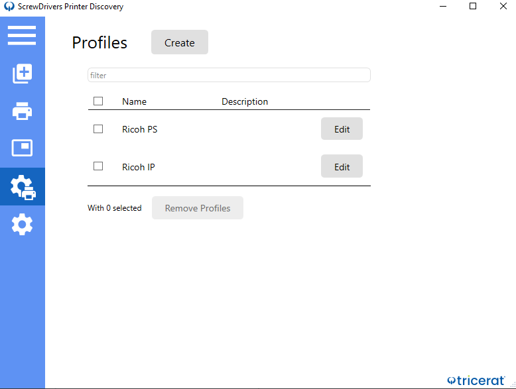
Task: Check the Ricoh IP profile checkbox
Action: coord(98,166)
